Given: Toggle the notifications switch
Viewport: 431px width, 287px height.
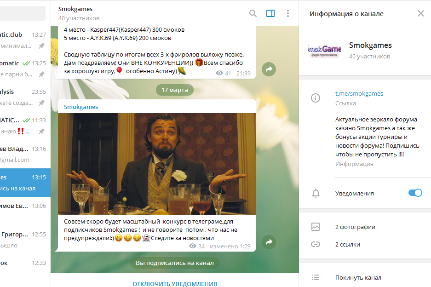Looking at the screenshot, I should (415, 193).
